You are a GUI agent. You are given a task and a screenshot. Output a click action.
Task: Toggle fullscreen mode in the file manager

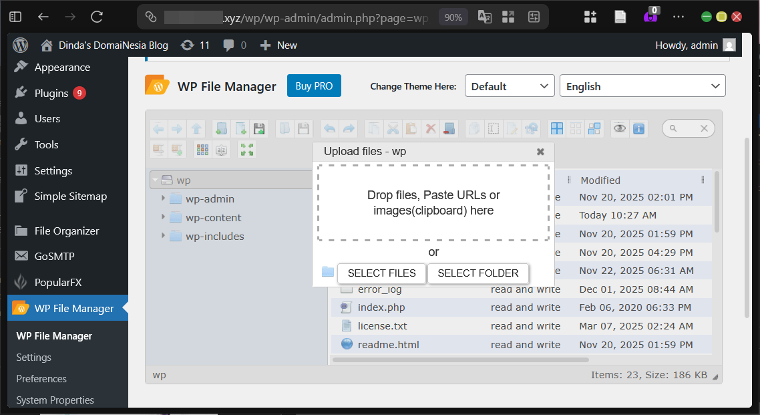[247, 149]
